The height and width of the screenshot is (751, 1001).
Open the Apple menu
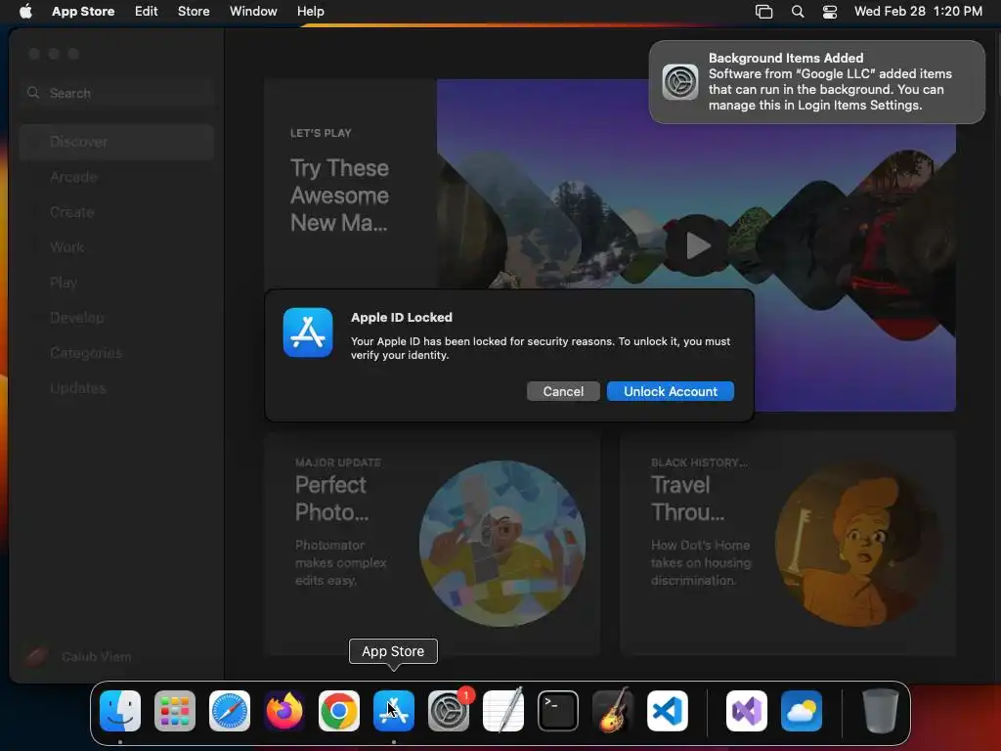(25, 11)
